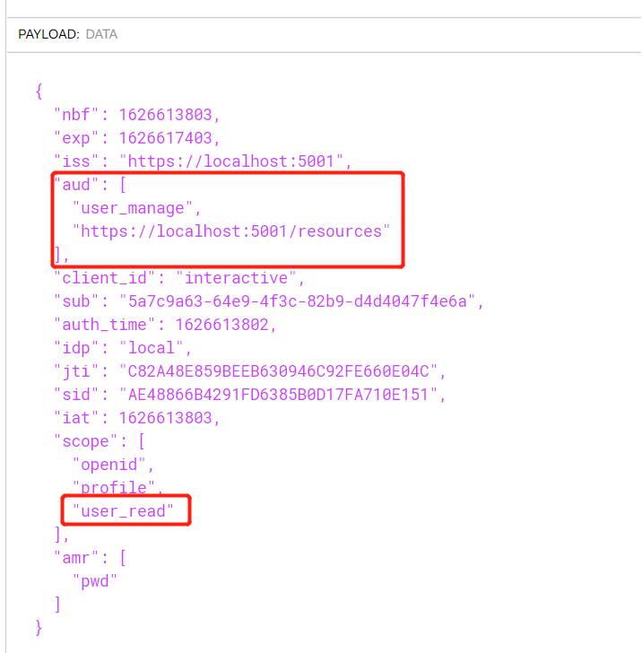Click the "https://localhost:5001/resources" audience entry

pyautogui.click(x=231, y=231)
